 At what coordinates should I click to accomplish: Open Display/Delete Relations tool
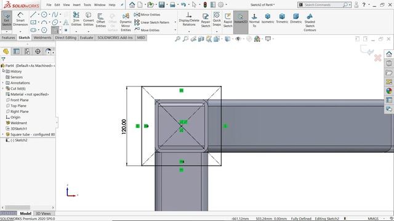click(x=189, y=19)
